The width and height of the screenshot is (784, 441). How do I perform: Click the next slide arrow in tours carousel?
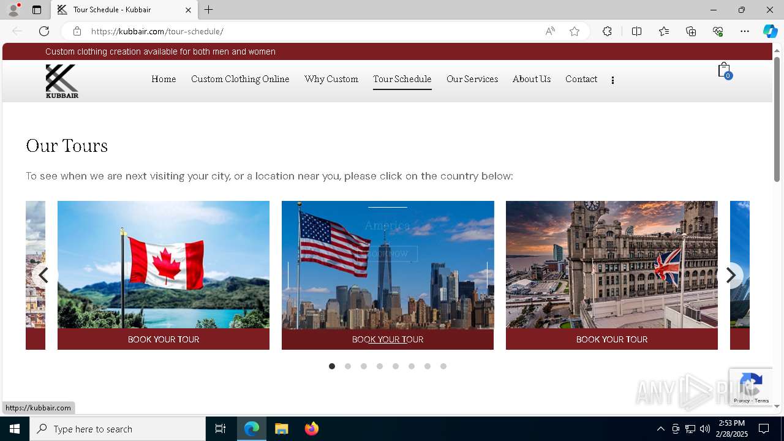(x=730, y=276)
